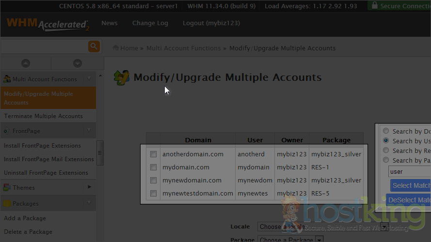Click the sidebar scroll up arrow icon
Screen dimensions: 431x242
point(25,63)
